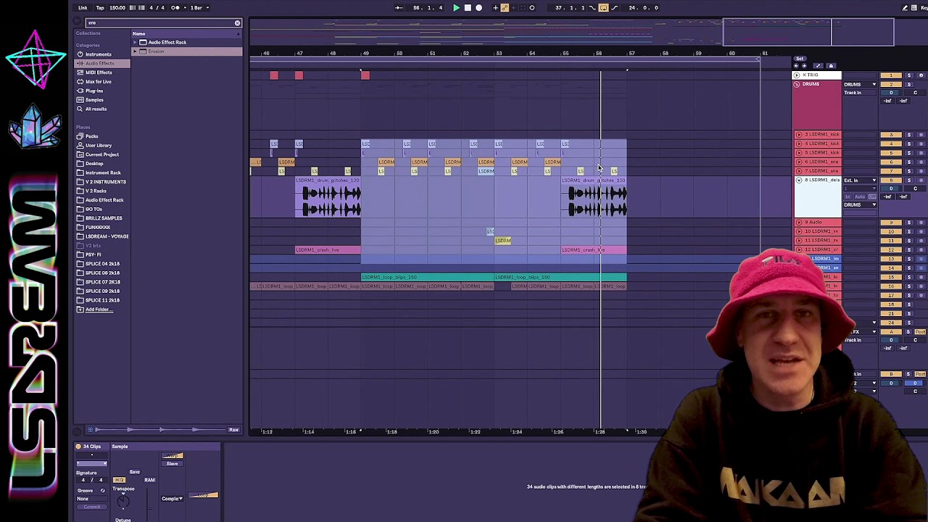Click the Session Record circle button
Image resolution: width=928 pixels, height=522 pixels.
click(532, 8)
